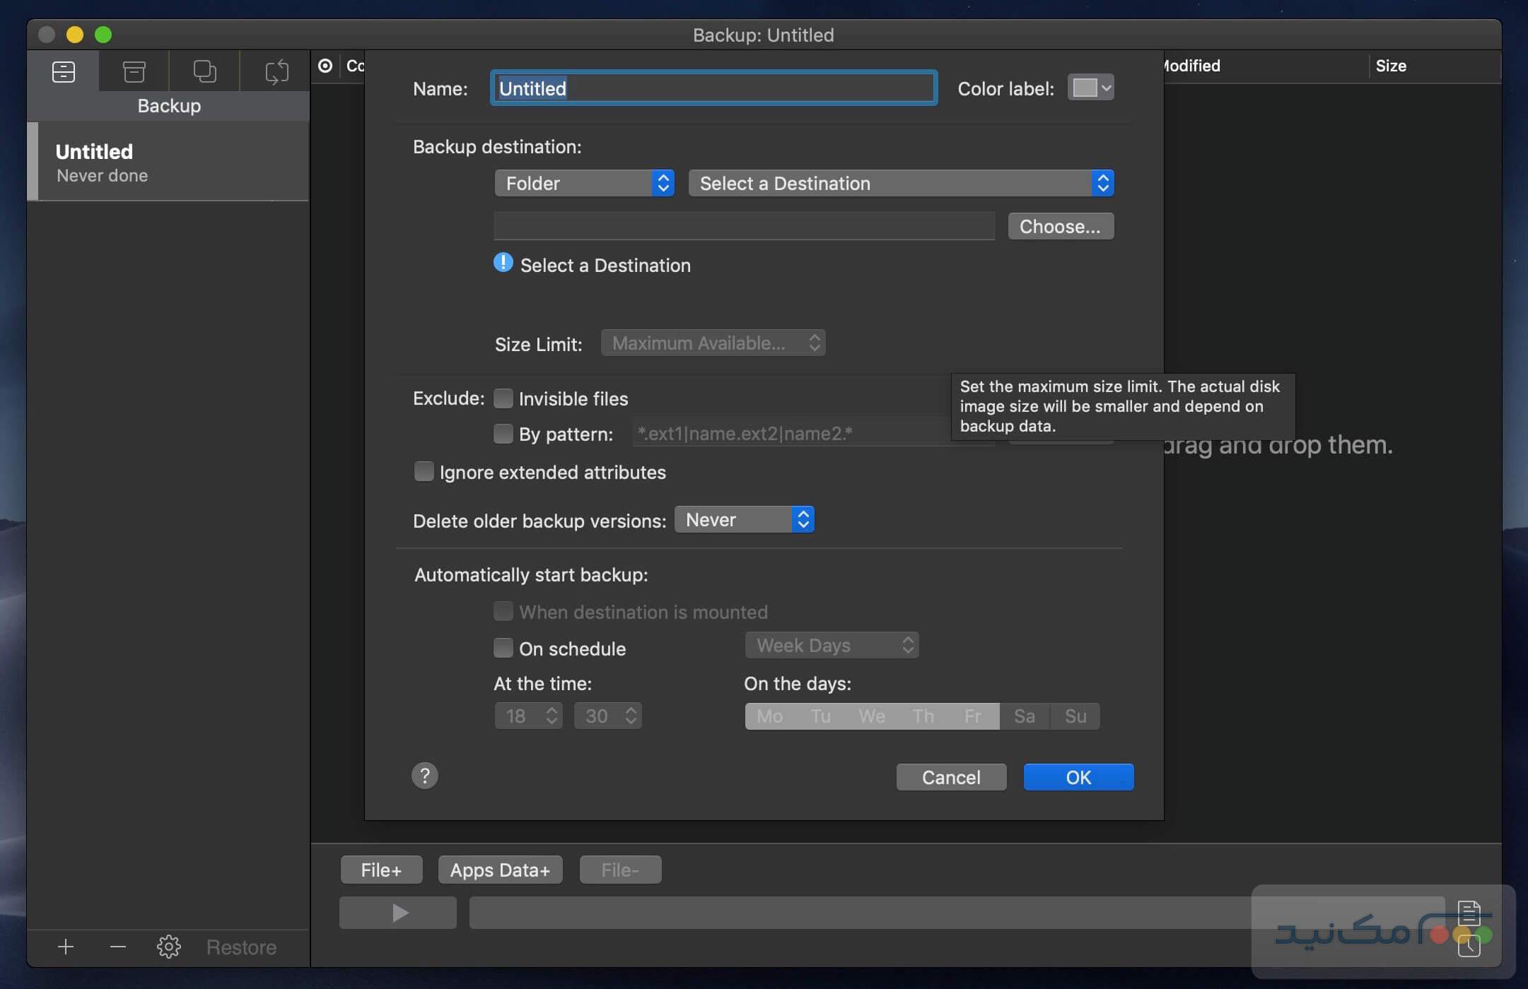1528x989 pixels.
Task: Click Choose to pick a destination folder
Action: 1060,226
